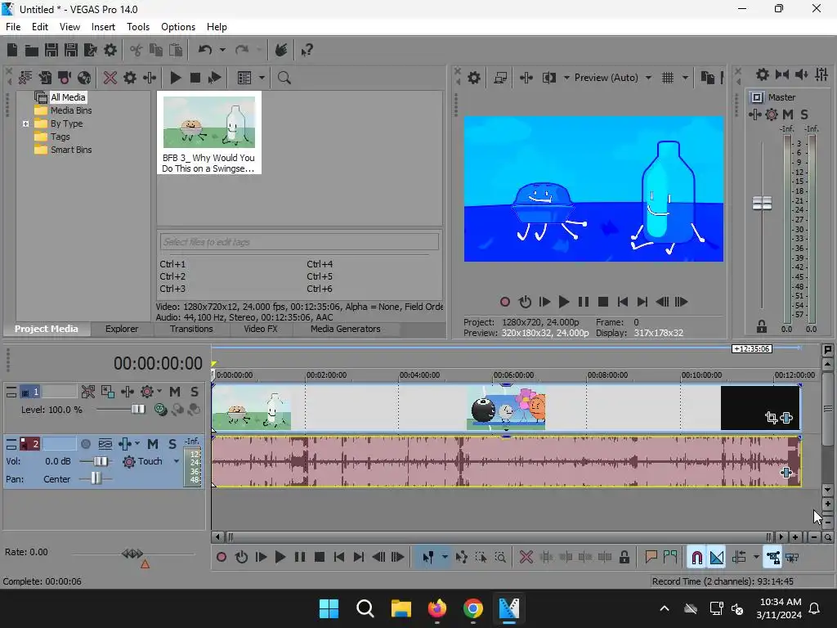Adjust the Master volume fader

tap(762, 203)
